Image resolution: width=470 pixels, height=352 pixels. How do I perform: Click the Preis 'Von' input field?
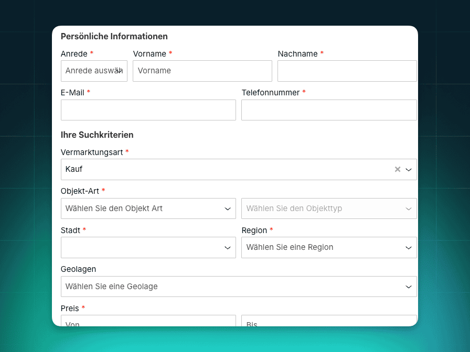pos(148,321)
